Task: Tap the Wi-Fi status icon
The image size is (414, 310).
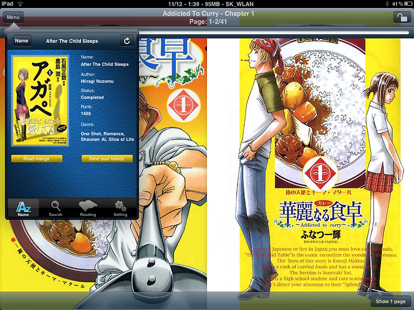Action: [x=20, y=3]
